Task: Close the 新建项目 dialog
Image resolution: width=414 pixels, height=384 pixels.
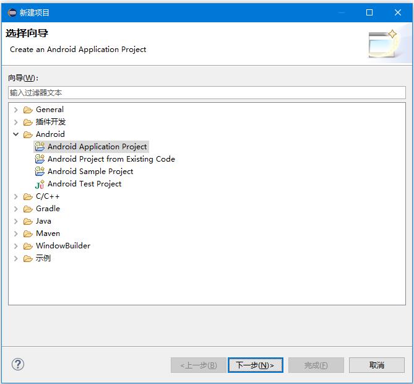Action: pos(398,12)
